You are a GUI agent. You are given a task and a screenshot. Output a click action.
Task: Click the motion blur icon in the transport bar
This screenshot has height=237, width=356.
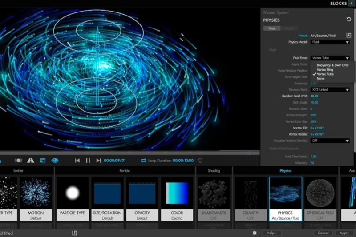18,161
